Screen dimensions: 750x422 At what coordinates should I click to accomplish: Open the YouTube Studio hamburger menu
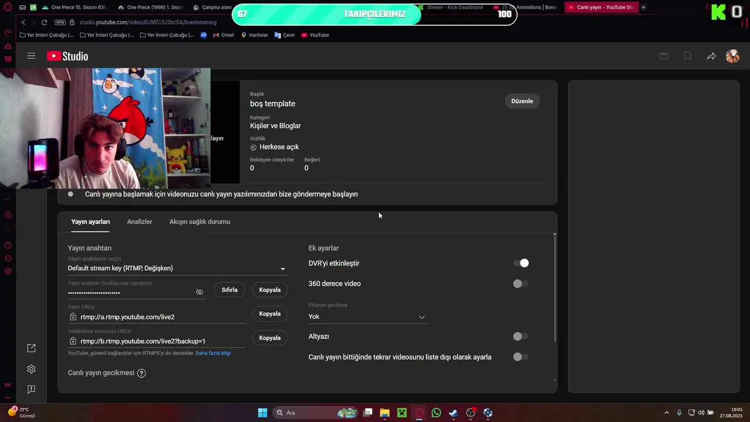pos(31,56)
